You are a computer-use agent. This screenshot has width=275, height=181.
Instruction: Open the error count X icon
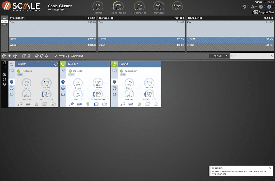coord(244,7)
